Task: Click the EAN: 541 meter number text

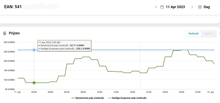Action: 13,7
